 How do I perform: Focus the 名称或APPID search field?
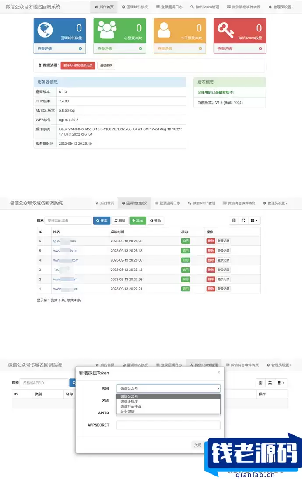(44, 383)
